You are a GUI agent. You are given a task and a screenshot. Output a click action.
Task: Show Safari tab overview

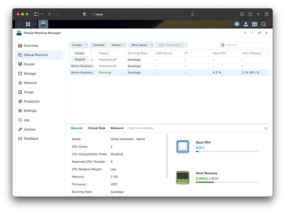[x=266, y=14]
